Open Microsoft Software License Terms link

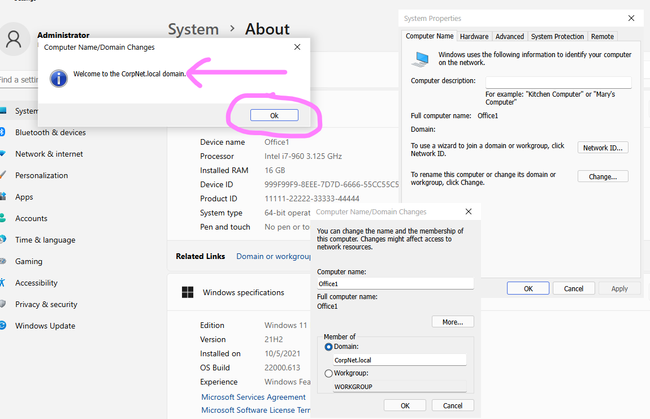[256, 410]
